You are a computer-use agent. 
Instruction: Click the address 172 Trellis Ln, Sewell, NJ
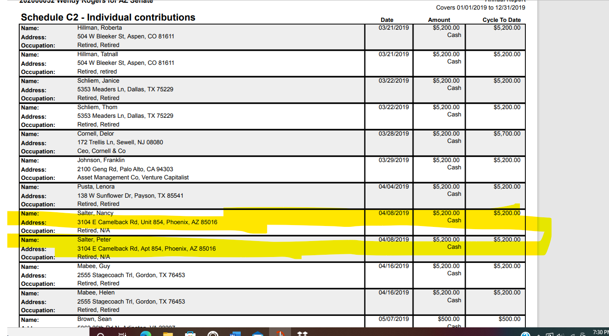[x=120, y=142]
